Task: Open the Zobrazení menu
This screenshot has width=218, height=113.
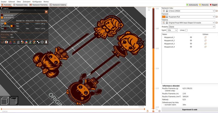Action: pos(26,2)
